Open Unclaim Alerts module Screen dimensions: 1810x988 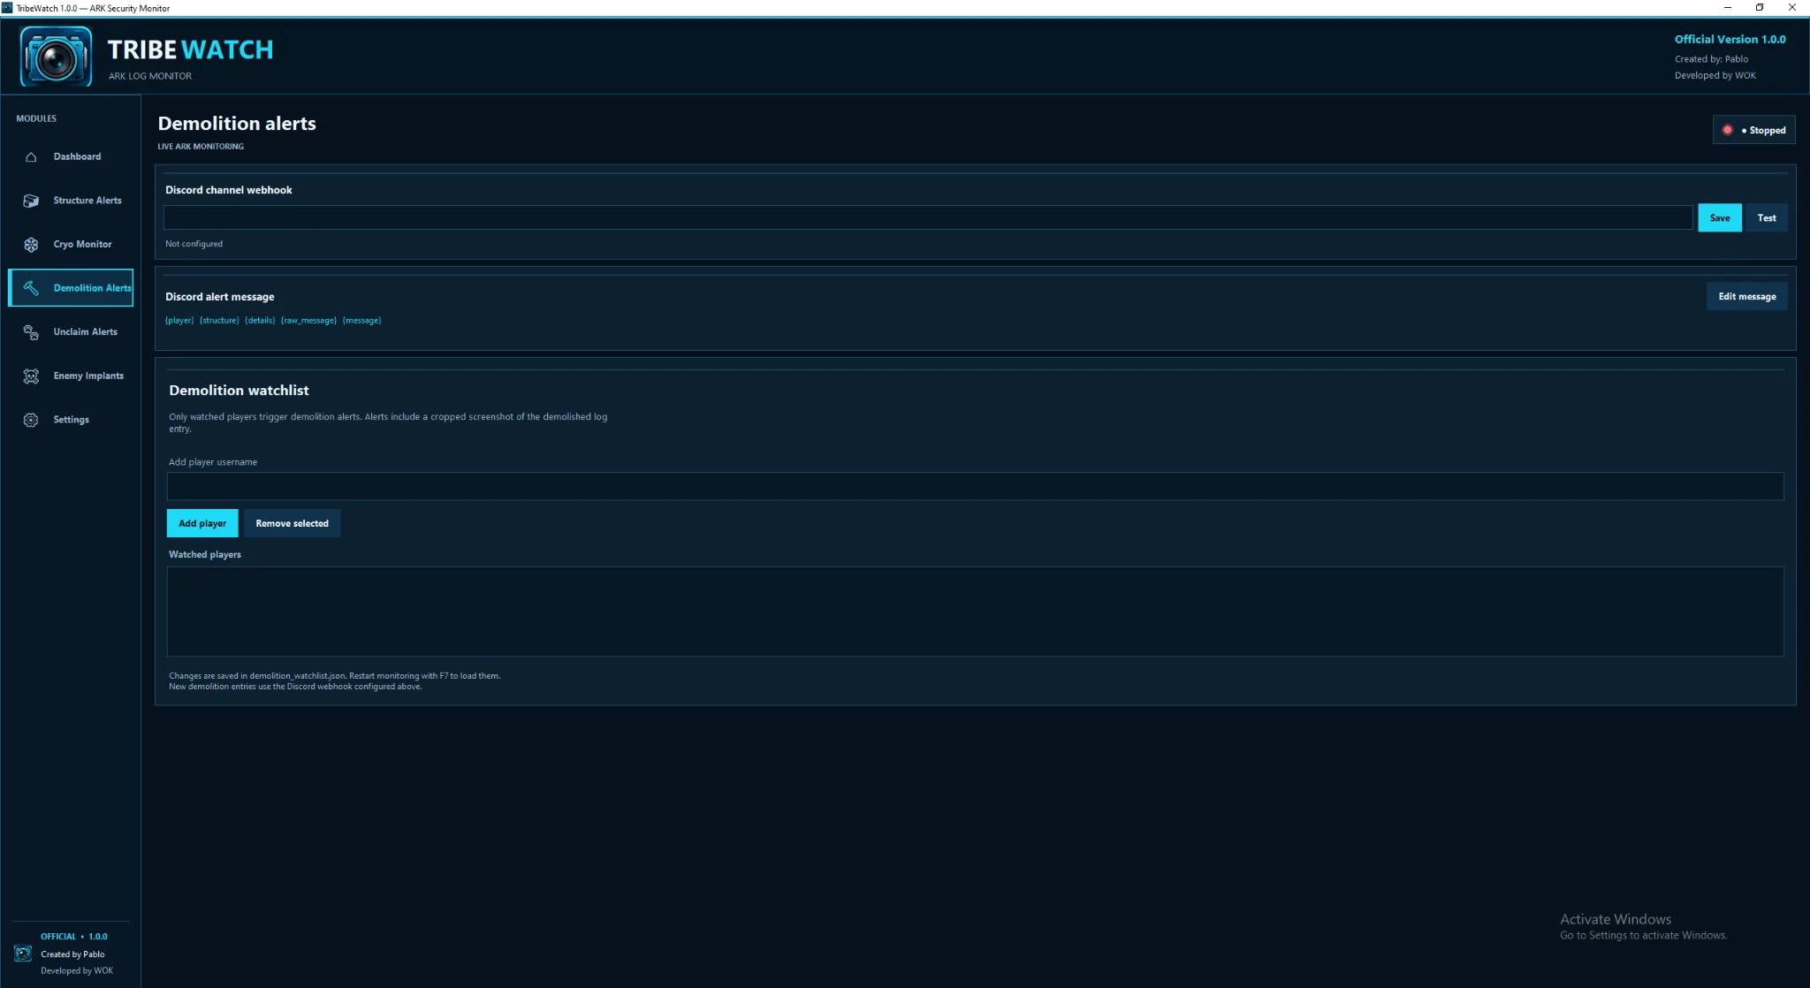click(85, 332)
